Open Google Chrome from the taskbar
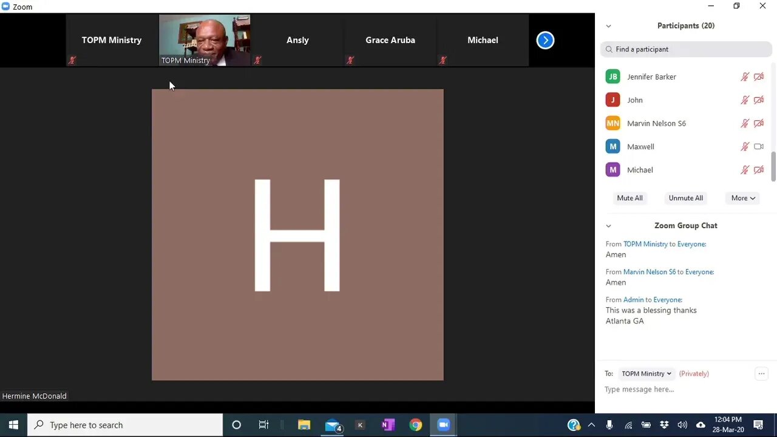This screenshot has height=437, width=777. 416,425
